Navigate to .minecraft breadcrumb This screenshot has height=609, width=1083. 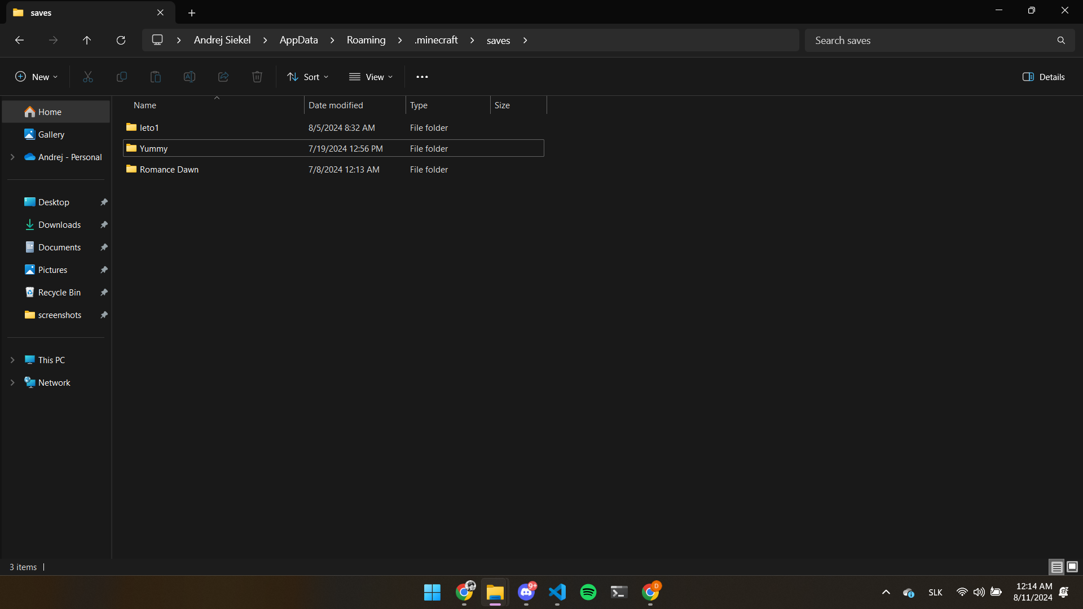pos(436,40)
